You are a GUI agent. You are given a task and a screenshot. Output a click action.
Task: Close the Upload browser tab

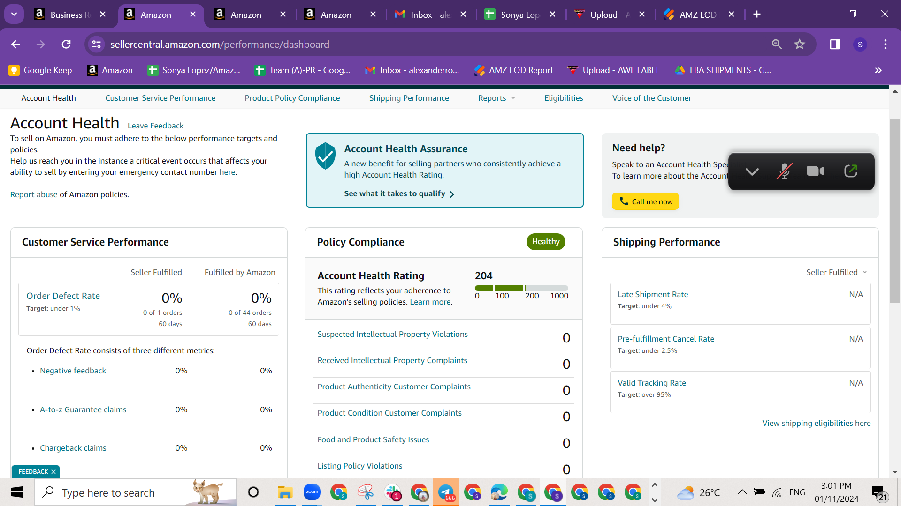point(642,14)
